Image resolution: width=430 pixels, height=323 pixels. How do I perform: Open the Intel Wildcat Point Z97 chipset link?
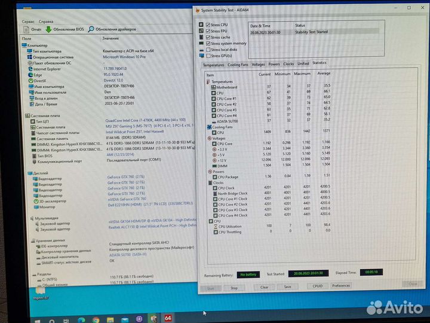(x=134, y=132)
